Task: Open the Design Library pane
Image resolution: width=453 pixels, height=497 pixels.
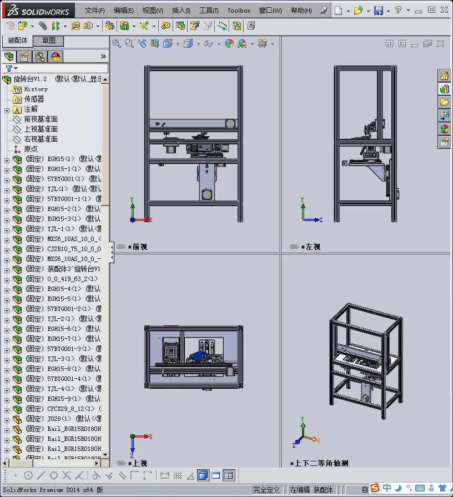Action: click(x=444, y=89)
